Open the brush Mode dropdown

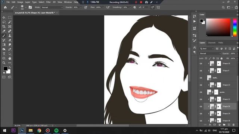click(x=52, y=7)
